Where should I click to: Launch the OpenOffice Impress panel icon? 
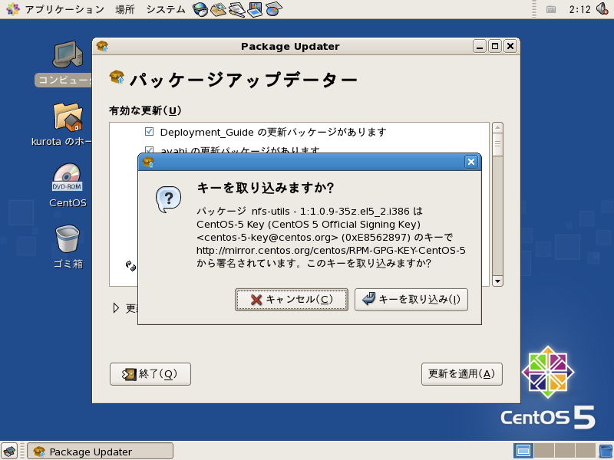[255, 9]
